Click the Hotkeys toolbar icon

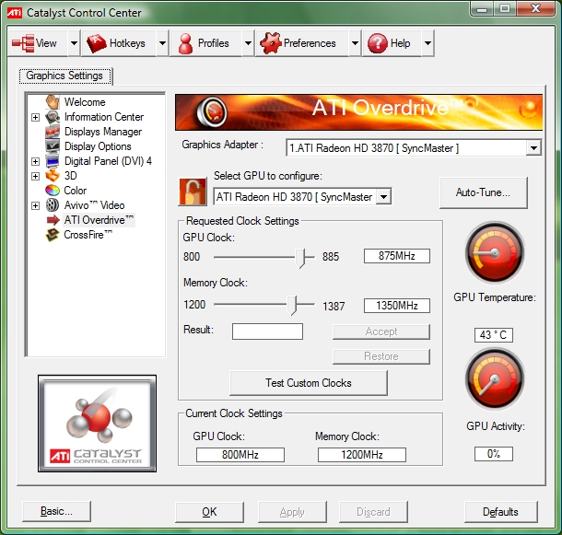click(x=97, y=43)
